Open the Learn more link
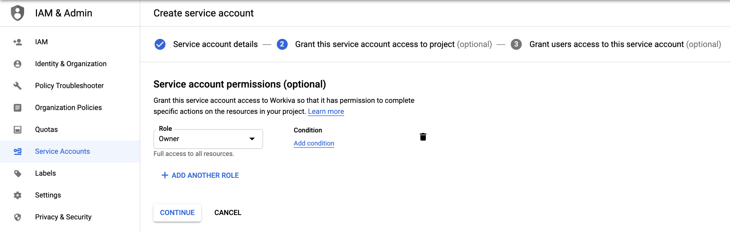Screen dimensions: 730x232 click(326, 112)
